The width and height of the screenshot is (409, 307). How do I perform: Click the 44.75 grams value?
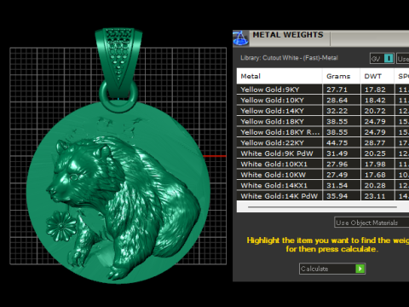(x=337, y=142)
